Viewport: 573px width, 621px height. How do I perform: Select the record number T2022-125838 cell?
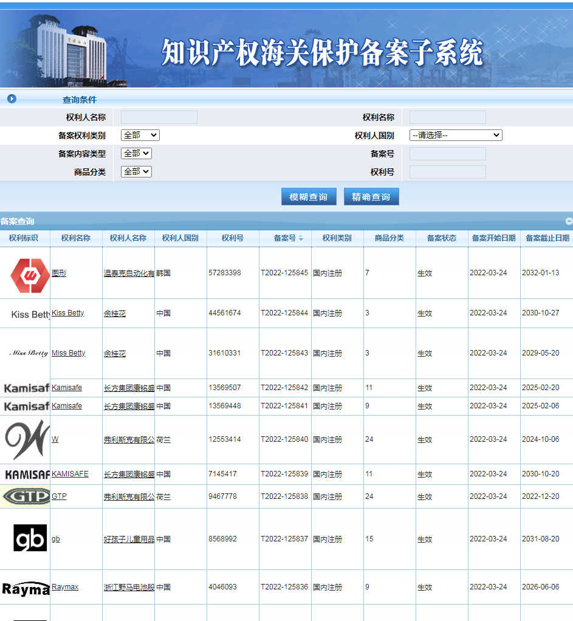pos(284,496)
